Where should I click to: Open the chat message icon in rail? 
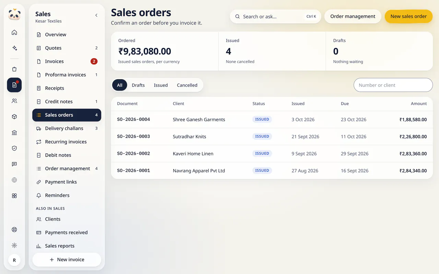point(14,164)
